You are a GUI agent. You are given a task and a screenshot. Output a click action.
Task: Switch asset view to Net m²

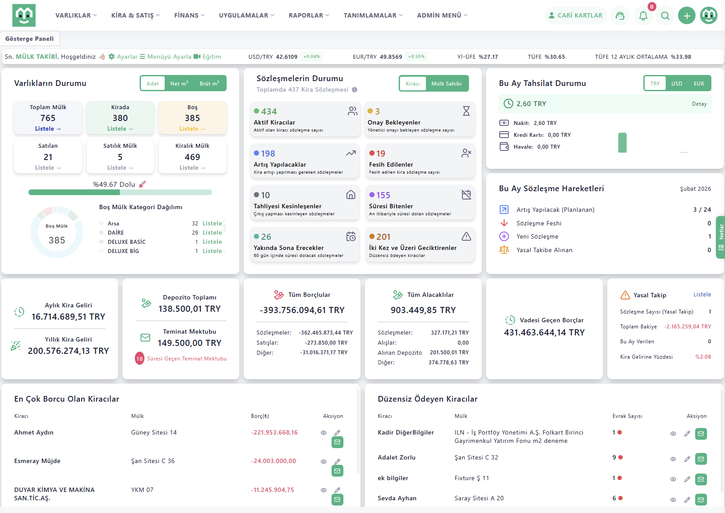coord(179,84)
